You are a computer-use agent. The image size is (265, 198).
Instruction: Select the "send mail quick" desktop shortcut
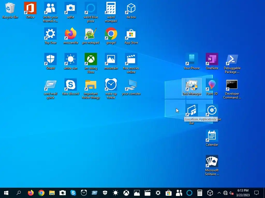[50, 89]
